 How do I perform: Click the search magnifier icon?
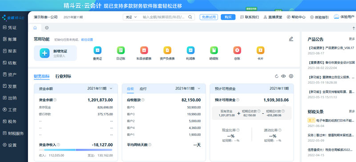click(x=190, y=17)
